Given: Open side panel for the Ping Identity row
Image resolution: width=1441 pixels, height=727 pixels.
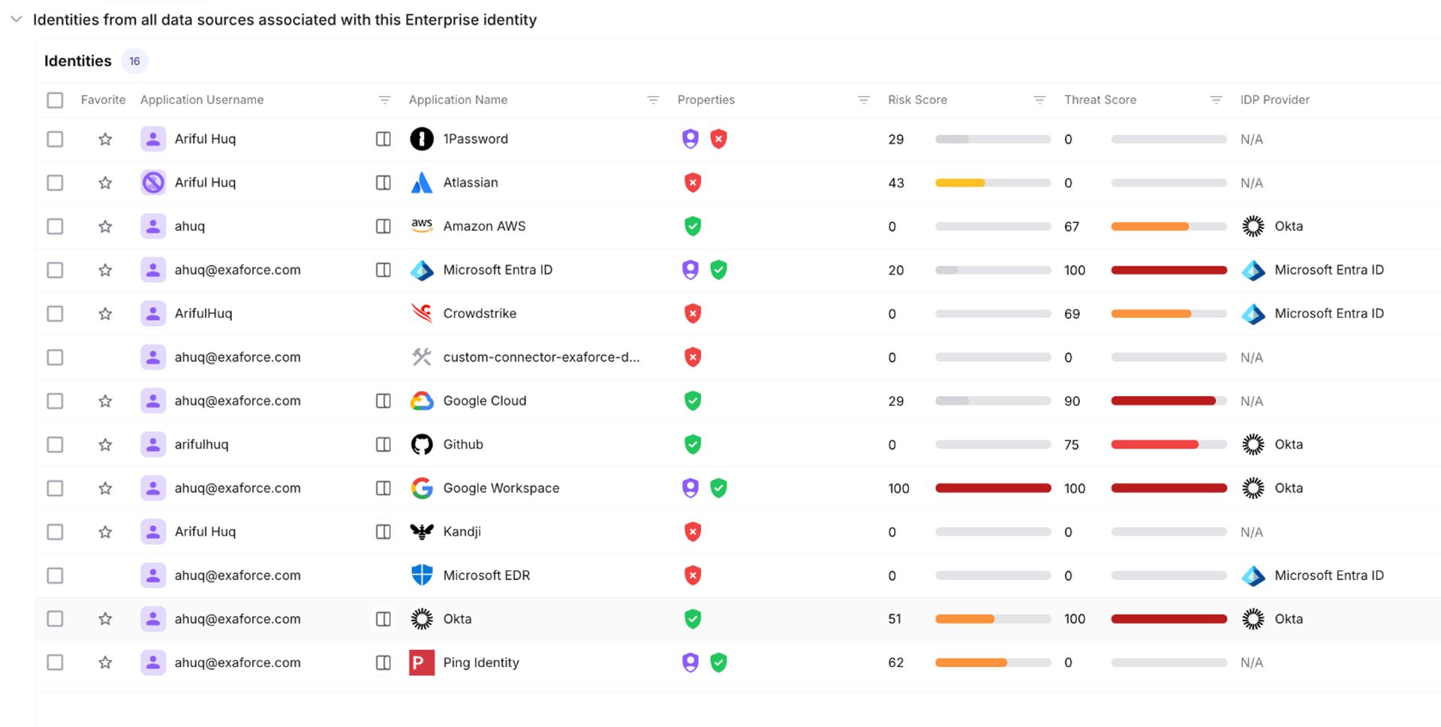Looking at the screenshot, I should [x=383, y=662].
